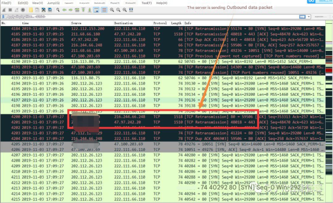
Task: Open the Jump(G) menu
Action: pos(53,3)
